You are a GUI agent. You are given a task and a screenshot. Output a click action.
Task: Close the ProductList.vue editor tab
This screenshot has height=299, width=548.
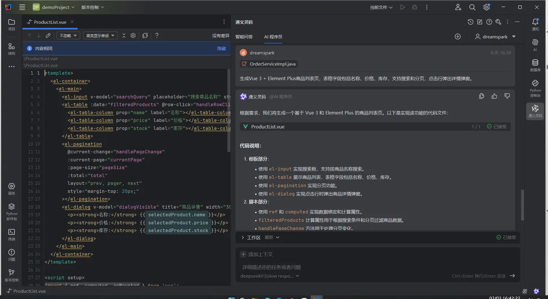(x=72, y=22)
